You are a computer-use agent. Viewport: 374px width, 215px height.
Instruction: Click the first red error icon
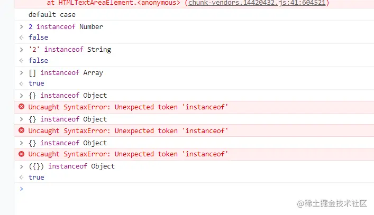[22, 107]
